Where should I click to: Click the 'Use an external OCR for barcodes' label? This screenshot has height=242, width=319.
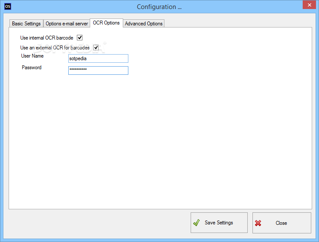[55, 48]
